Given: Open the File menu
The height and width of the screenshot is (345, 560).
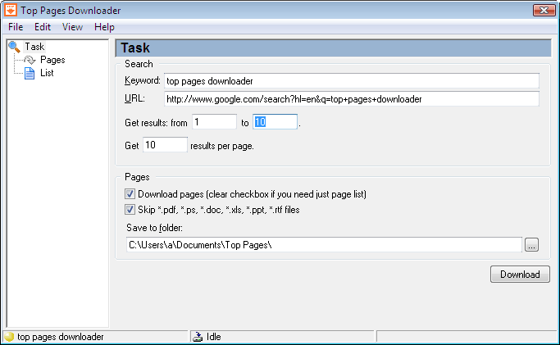Looking at the screenshot, I should 16,27.
